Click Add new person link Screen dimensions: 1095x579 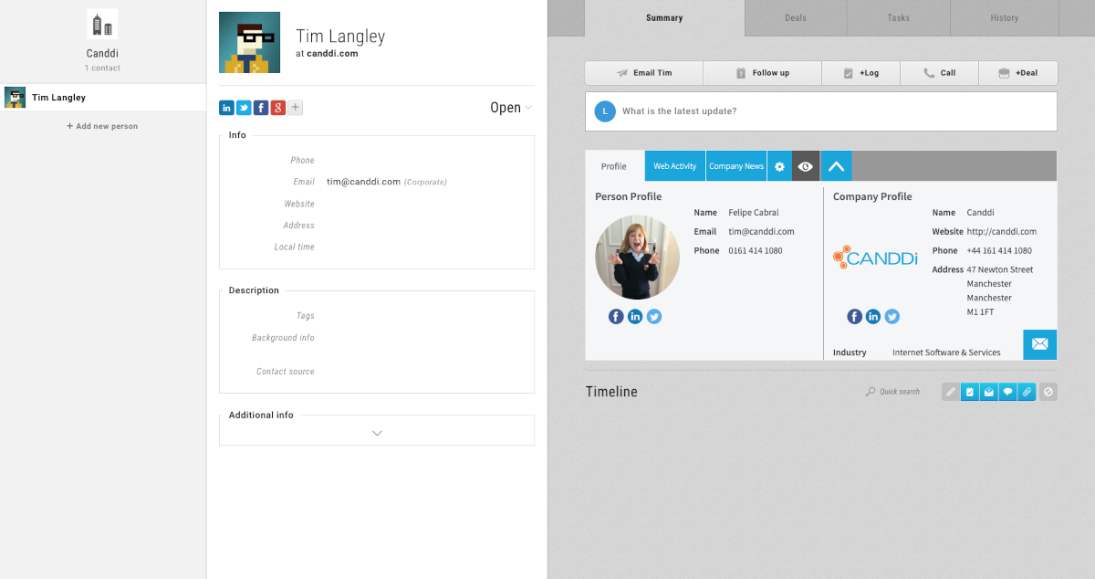tap(102, 126)
